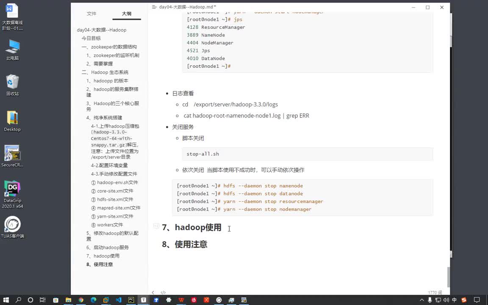Jump to outline heading day04-大数据--Hadoop
Viewport: 488px width, 305px height.
102,30
